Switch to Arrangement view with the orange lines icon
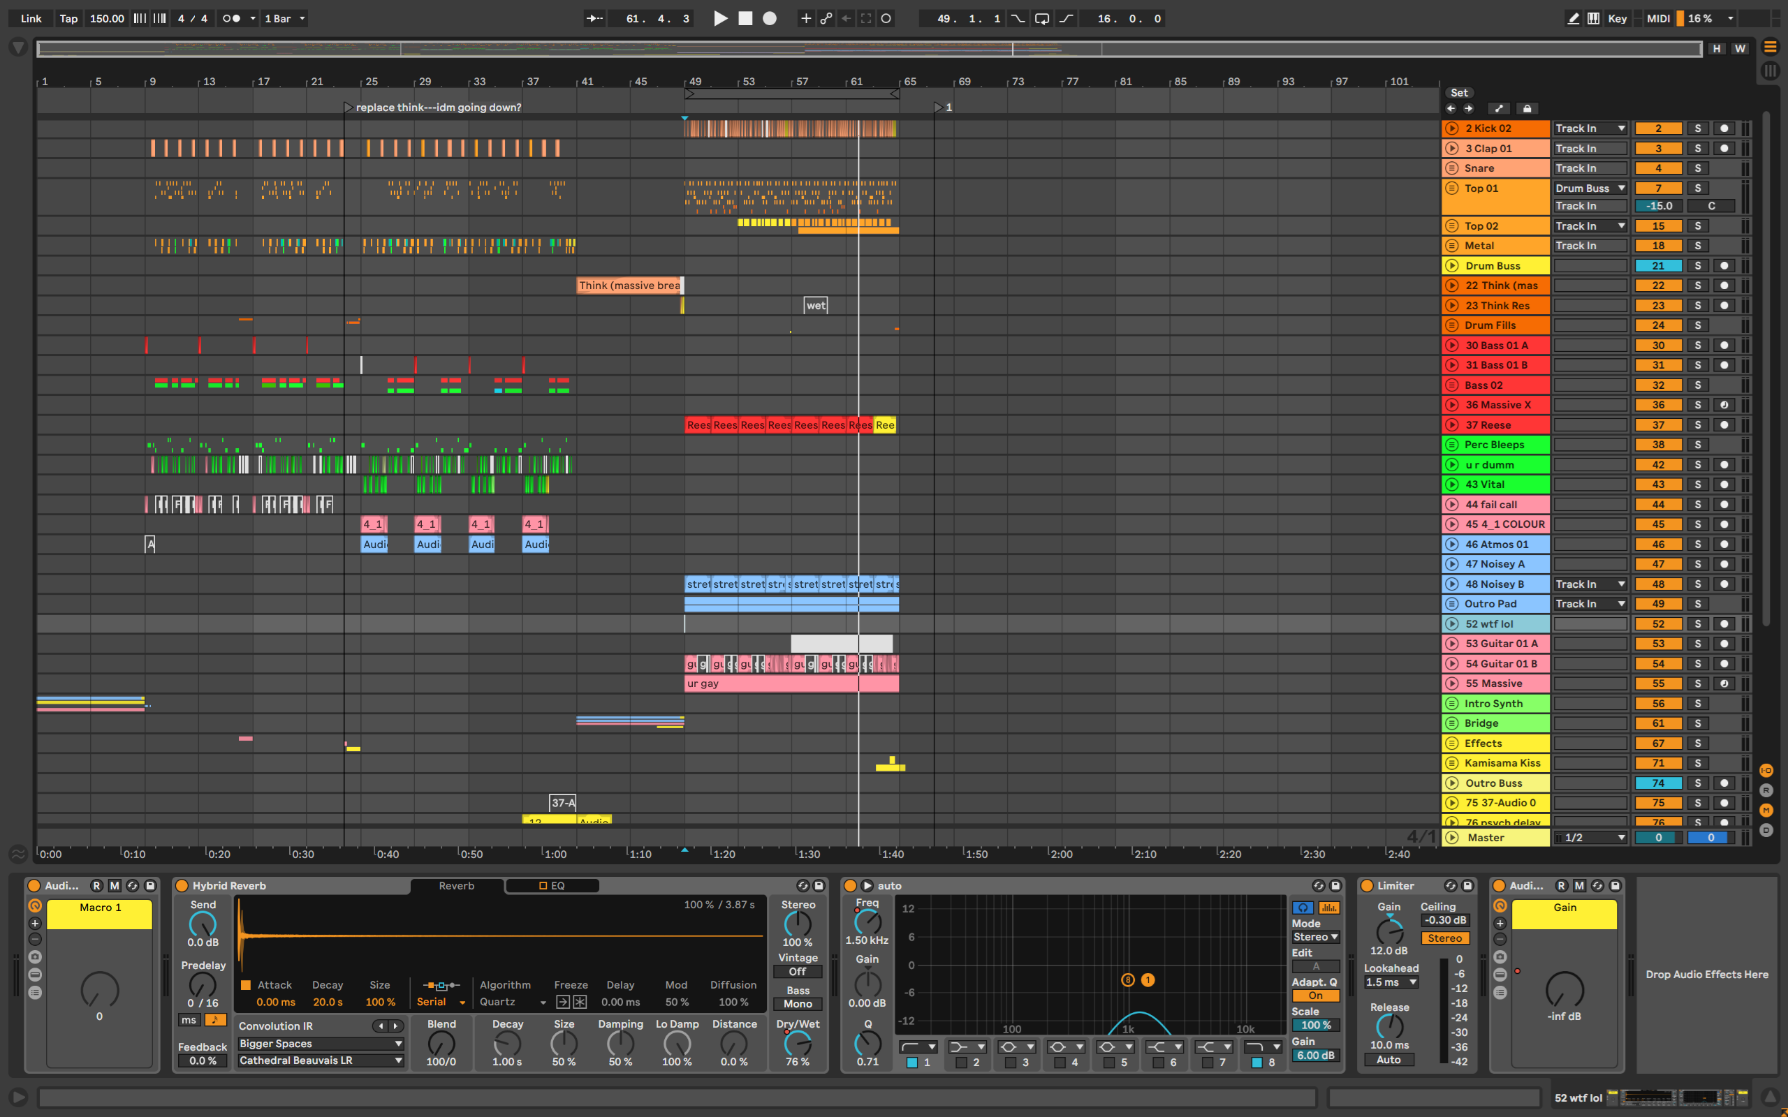 pyautogui.click(x=1770, y=47)
